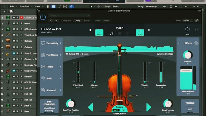Screen dimensions: 206x116
Task: Click the SWAM Reset button
Action: pyautogui.click(x=99, y=33)
